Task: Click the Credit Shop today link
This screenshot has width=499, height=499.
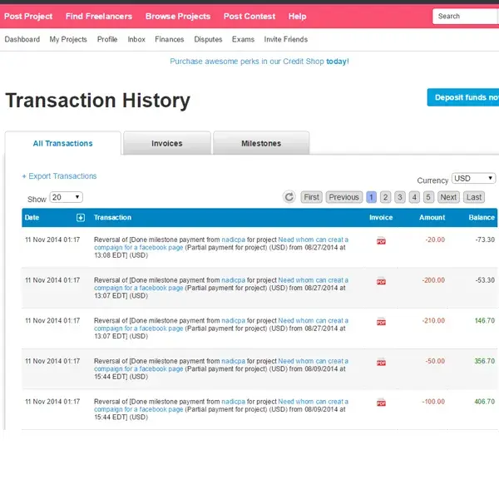Action: [338, 62]
